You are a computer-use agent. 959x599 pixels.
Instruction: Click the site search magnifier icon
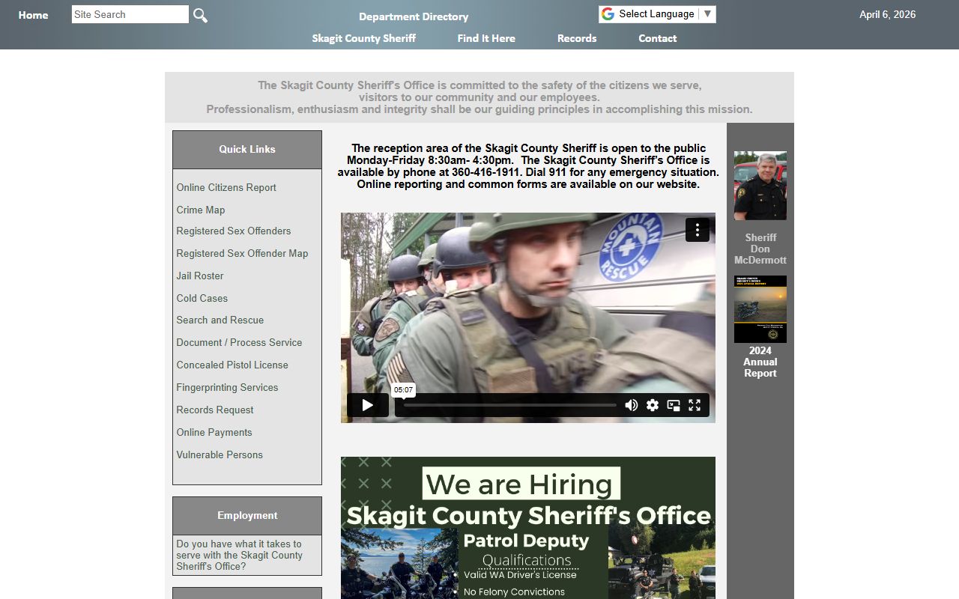pos(200,15)
